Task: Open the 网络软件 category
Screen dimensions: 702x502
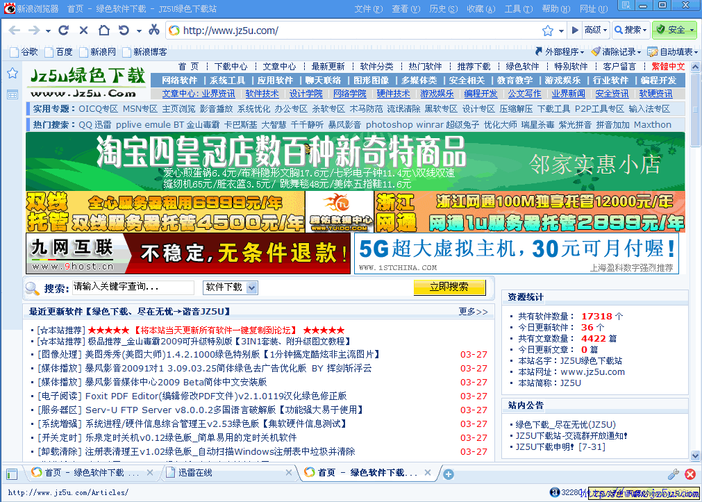Action: tap(179, 80)
